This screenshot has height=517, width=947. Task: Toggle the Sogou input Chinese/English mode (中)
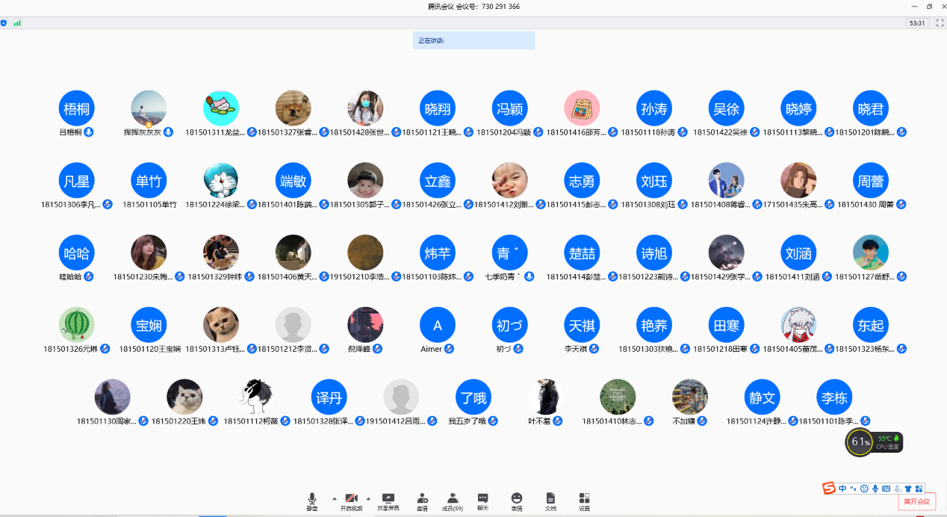842,489
